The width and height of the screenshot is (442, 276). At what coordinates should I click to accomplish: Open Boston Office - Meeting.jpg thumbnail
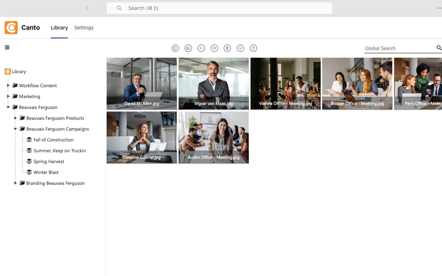[357, 84]
